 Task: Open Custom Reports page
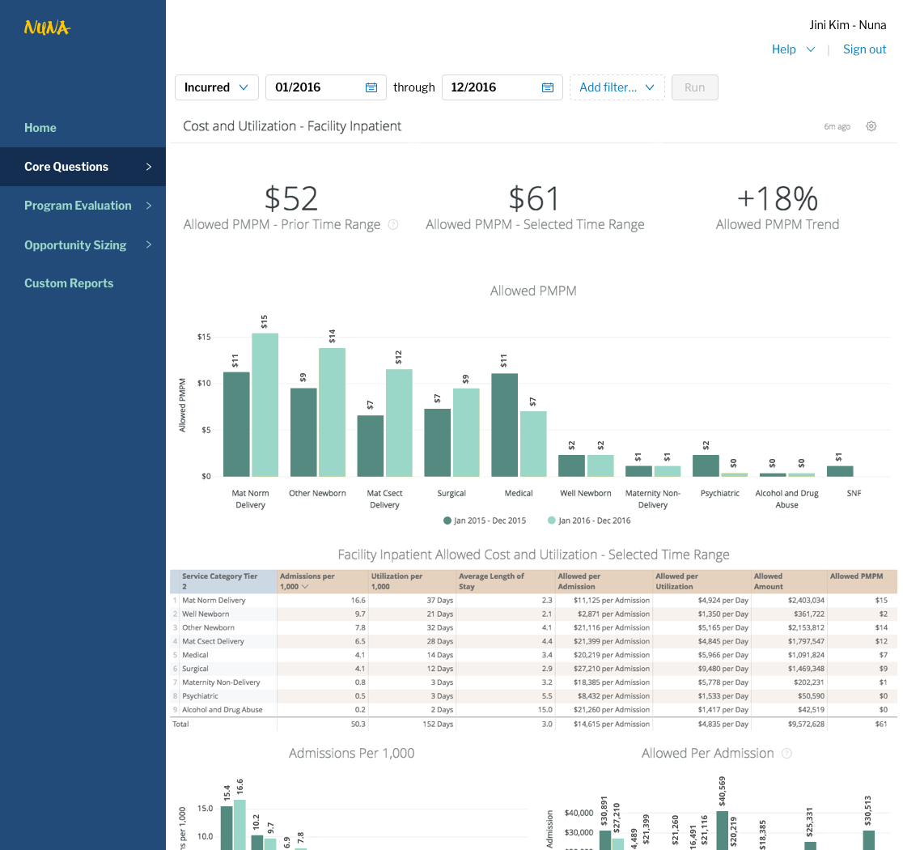(x=69, y=283)
